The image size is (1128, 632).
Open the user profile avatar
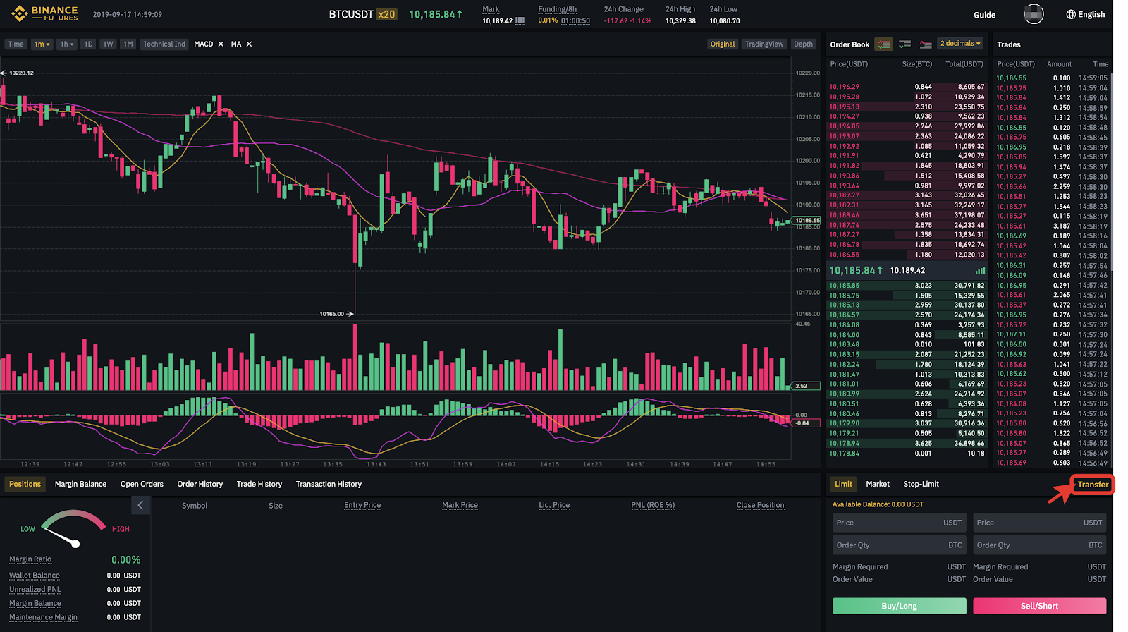(x=1034, y=14)
